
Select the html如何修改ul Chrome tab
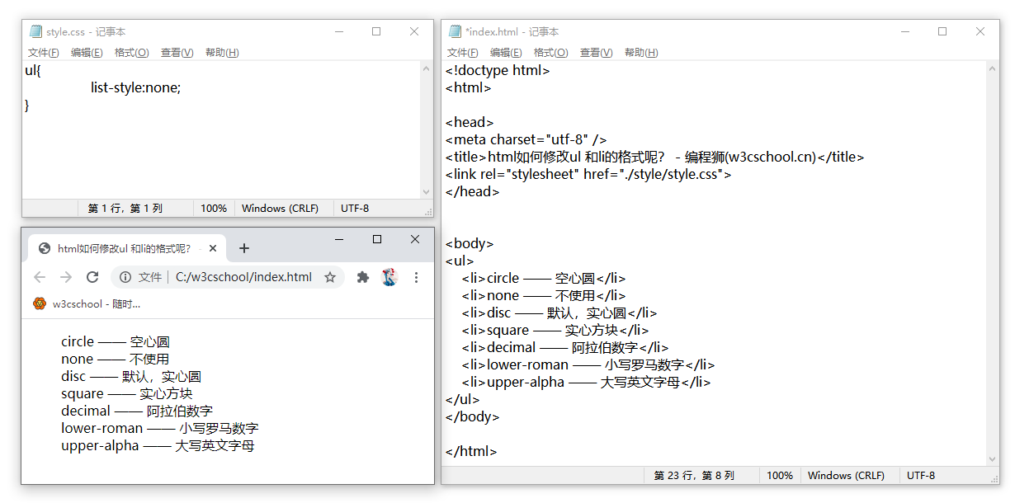pos(124,248)
